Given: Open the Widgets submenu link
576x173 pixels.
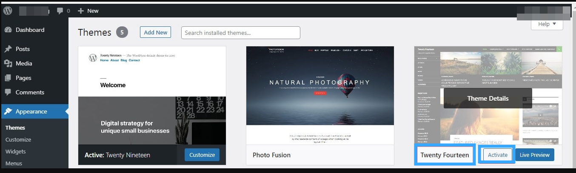Looking at the screenshot, I should (16, 151).
